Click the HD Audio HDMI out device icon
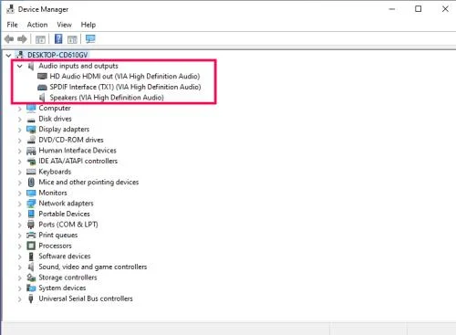456x335 pixels. (42, 76)
